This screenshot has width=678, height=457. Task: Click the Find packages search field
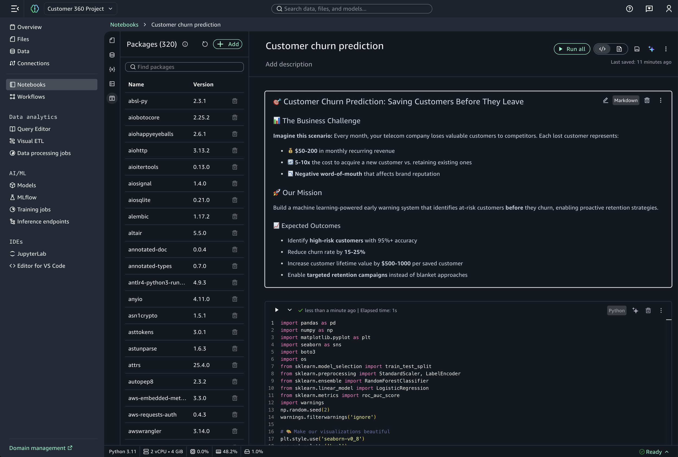tap(184, 67)
